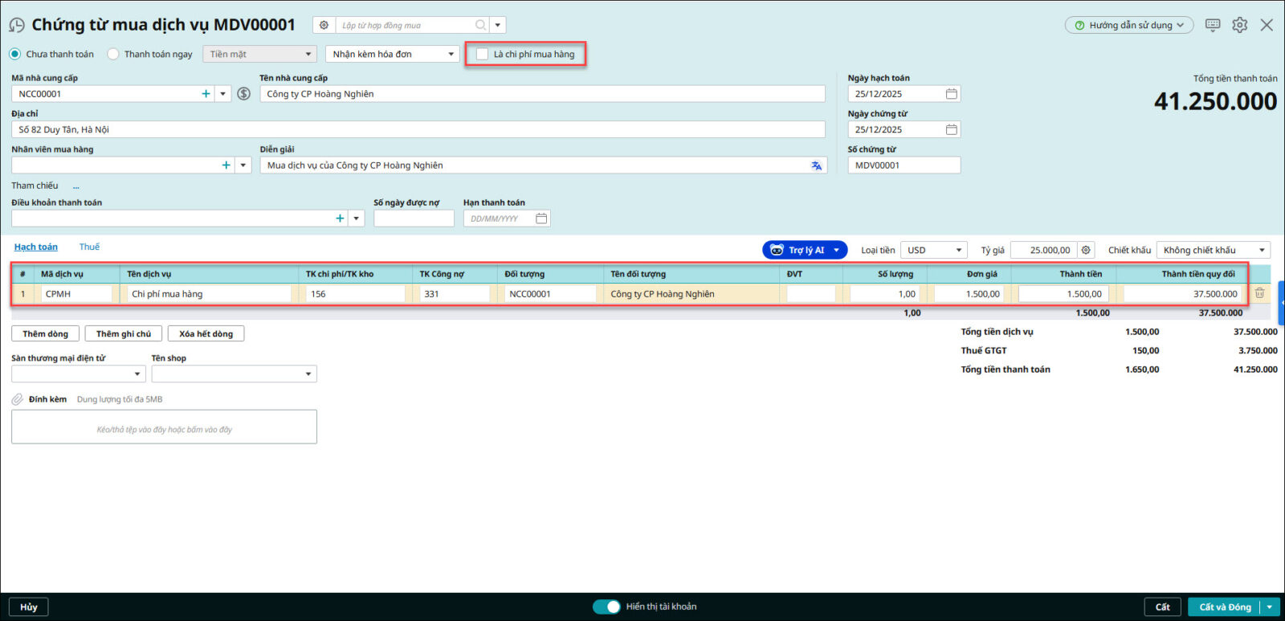This screenshot has height=621, width=1285.
Task: Click the supplier debt dollar icon
Action: click(x=244, y=94)
